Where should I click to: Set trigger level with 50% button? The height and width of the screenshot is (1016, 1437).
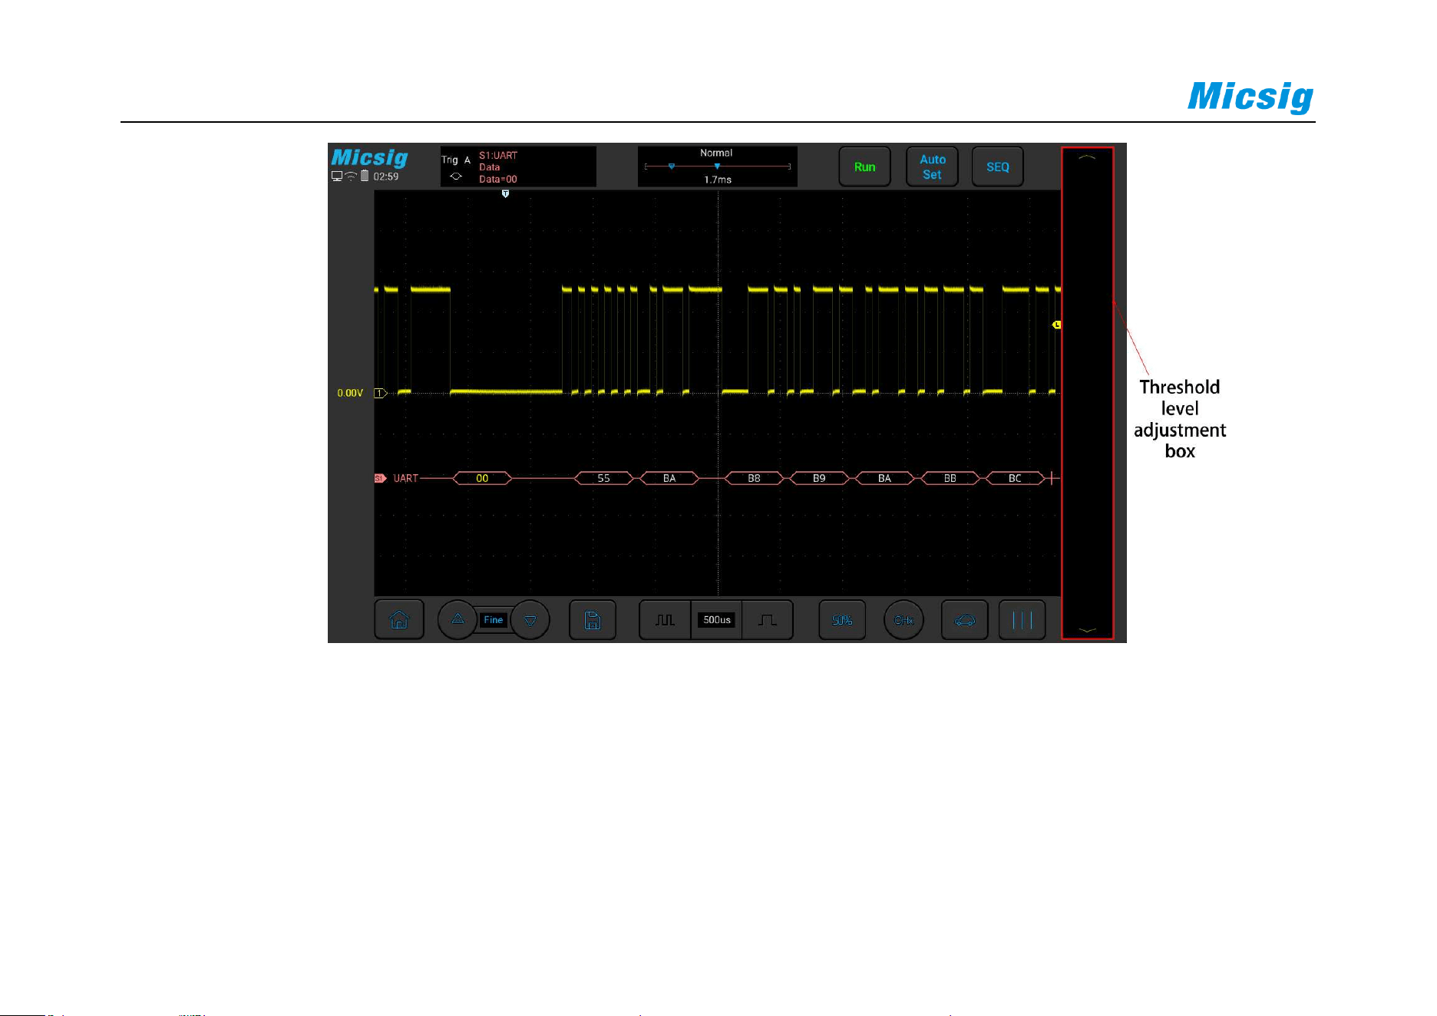coord(842,620)
